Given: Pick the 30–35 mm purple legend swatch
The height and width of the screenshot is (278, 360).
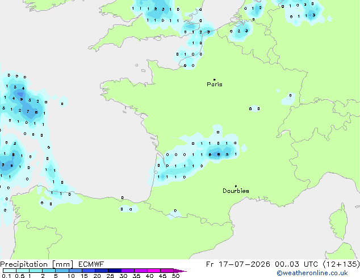Looking at the screenshot, I should (x=128, y=271).
